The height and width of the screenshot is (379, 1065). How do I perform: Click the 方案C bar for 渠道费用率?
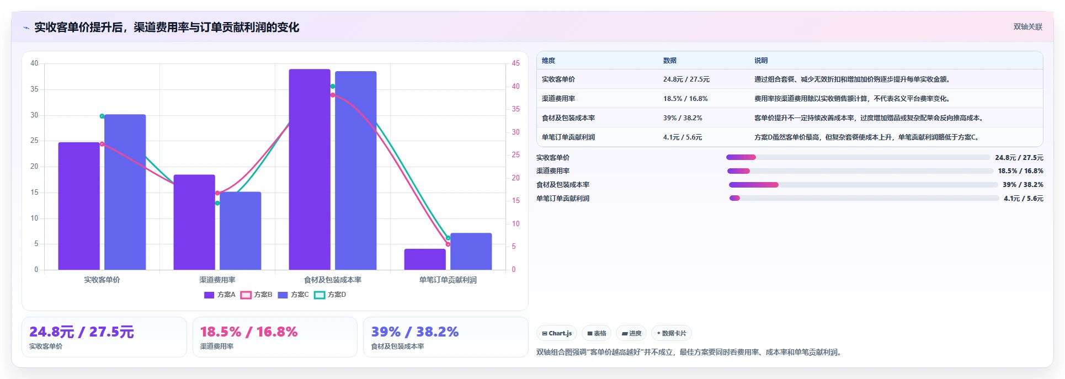[241, 231]
